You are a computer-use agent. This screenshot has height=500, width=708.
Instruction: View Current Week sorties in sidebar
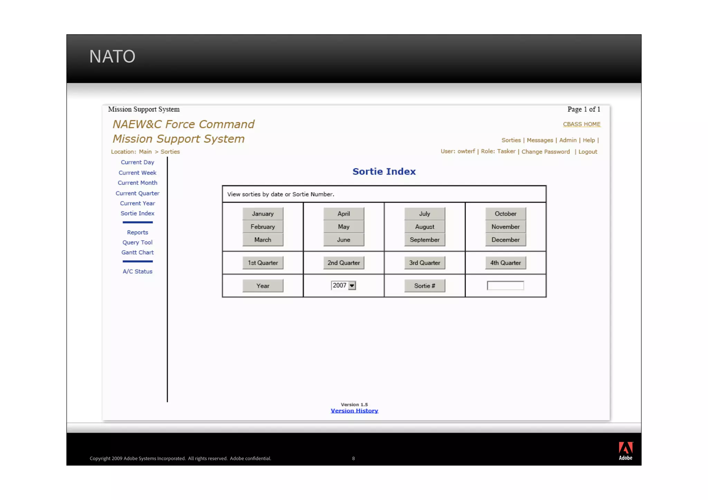click(137, 172)
